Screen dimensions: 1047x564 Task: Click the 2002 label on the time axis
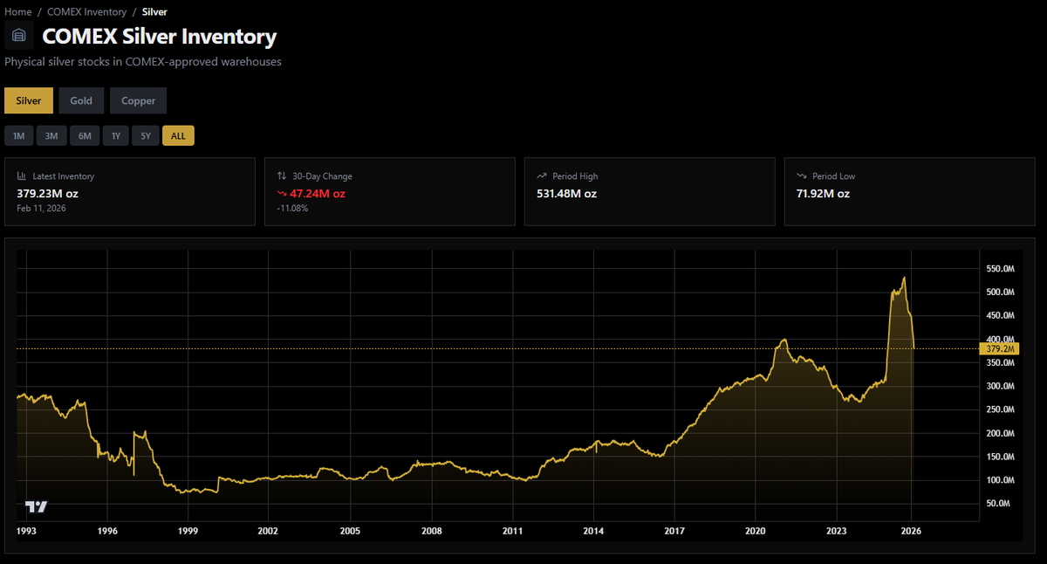pos(268,531)
